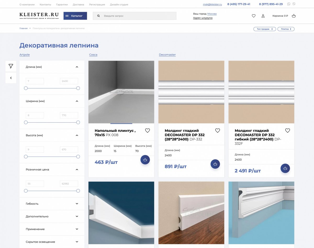
Task: Collapse filter sidebar with left arrow
Action: (x=11, y=78)
